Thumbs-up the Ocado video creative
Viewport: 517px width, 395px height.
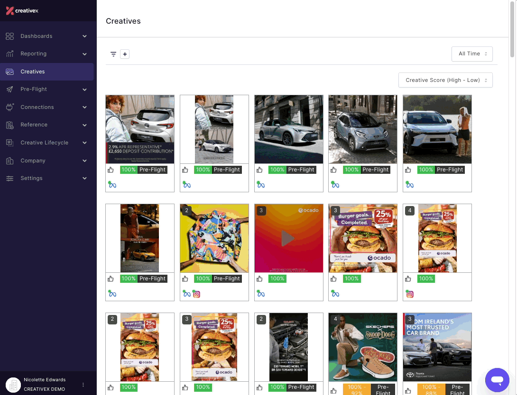(x=259, y=279)
